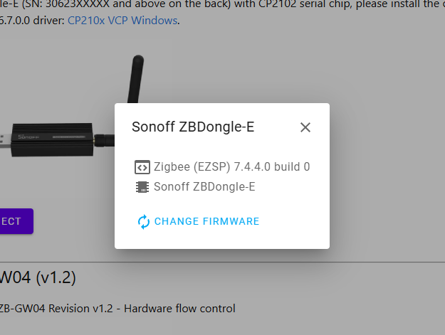The image size is (445, 335).
Task: Click the Sonoff logo on the dongle
Action: pyautogui.click(x=30, y=134)
